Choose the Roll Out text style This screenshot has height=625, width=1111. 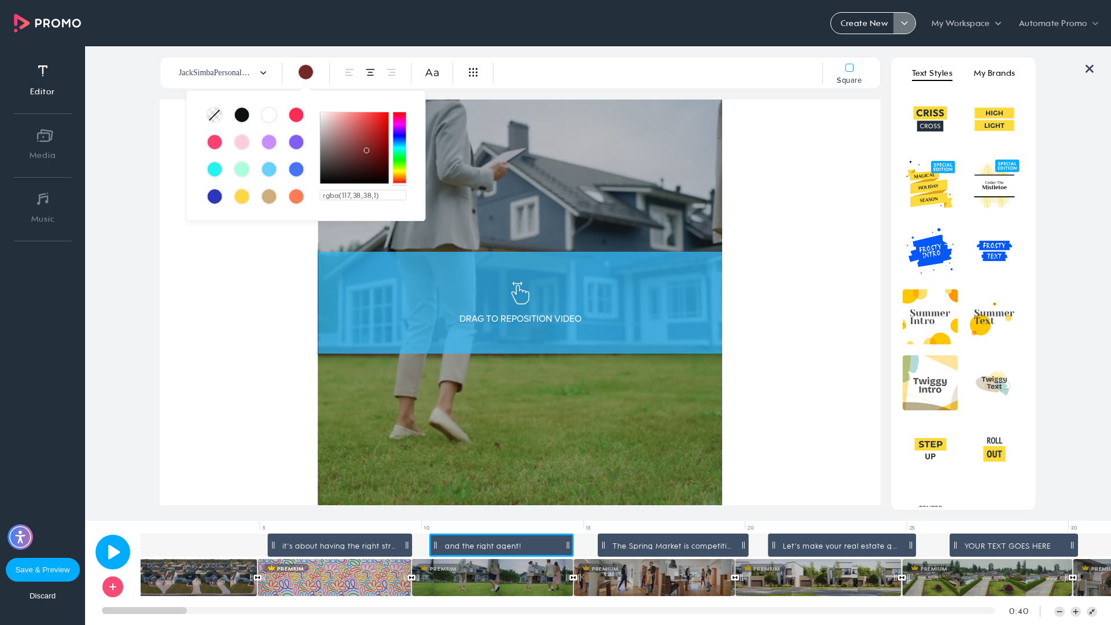[x=994, y=448]
